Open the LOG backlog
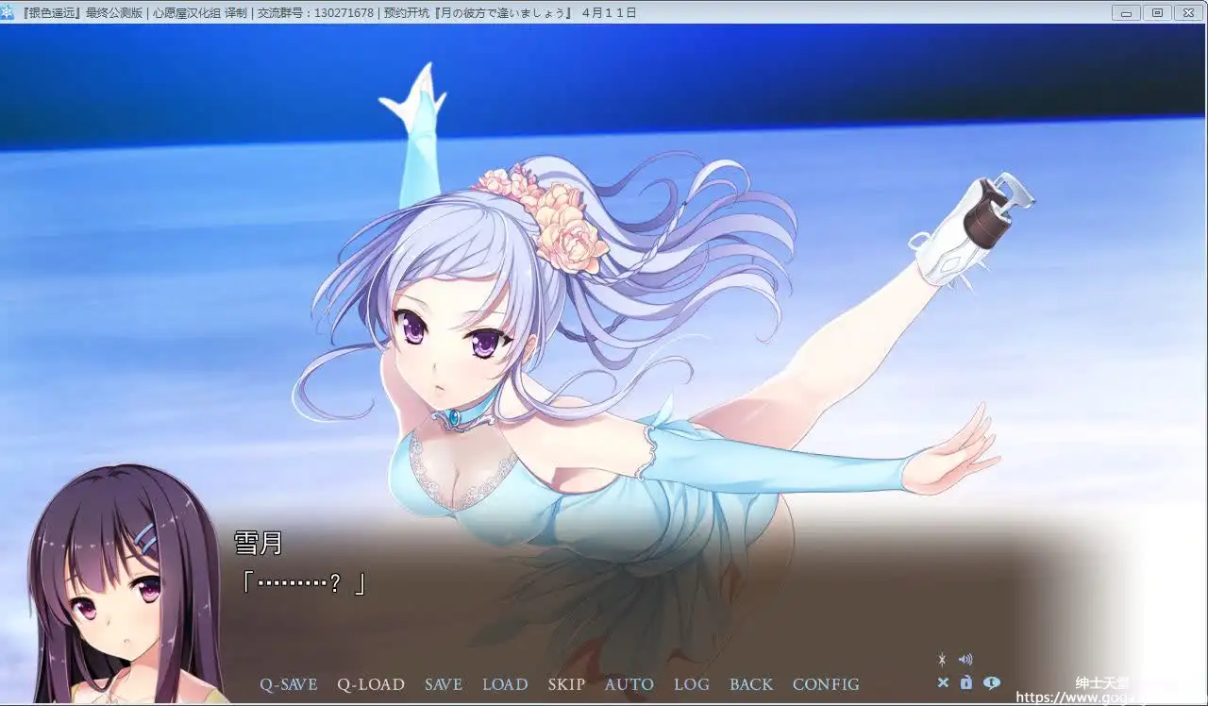This screenshot has height=706, width=1208. (692, 684)
